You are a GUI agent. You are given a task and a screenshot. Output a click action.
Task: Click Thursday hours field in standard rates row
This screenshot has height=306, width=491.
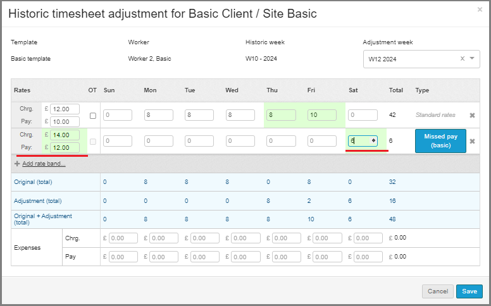pyautogui.click(x=281, y=116)
